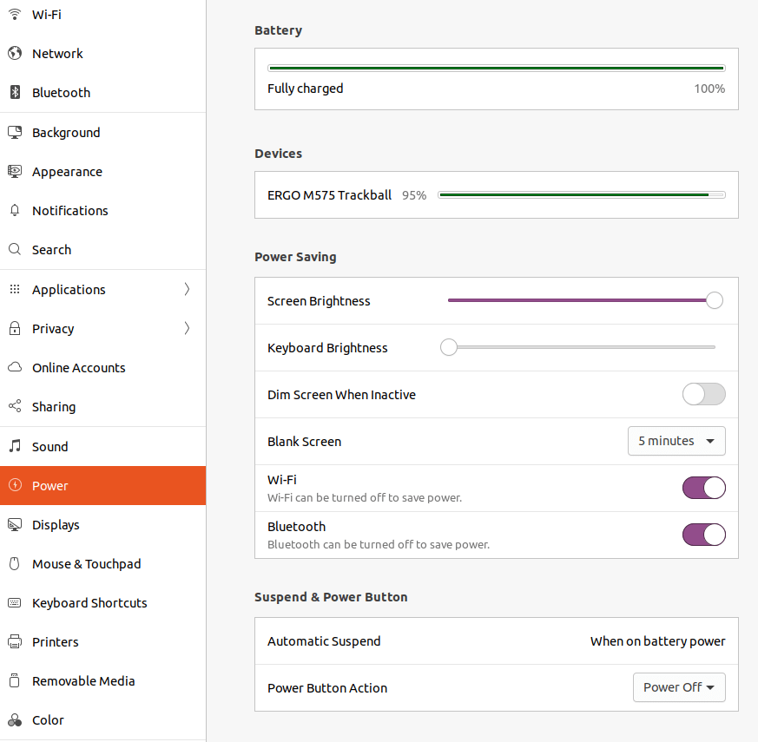
Task: Enable Dim Screen When Inactive switch
Action: [703, 395]
